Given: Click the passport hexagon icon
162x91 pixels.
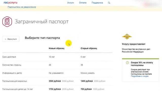Looking at the screenshot, I should coord(7,21).
